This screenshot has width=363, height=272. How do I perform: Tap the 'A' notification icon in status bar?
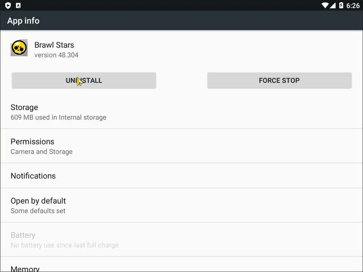coord(18,5)
